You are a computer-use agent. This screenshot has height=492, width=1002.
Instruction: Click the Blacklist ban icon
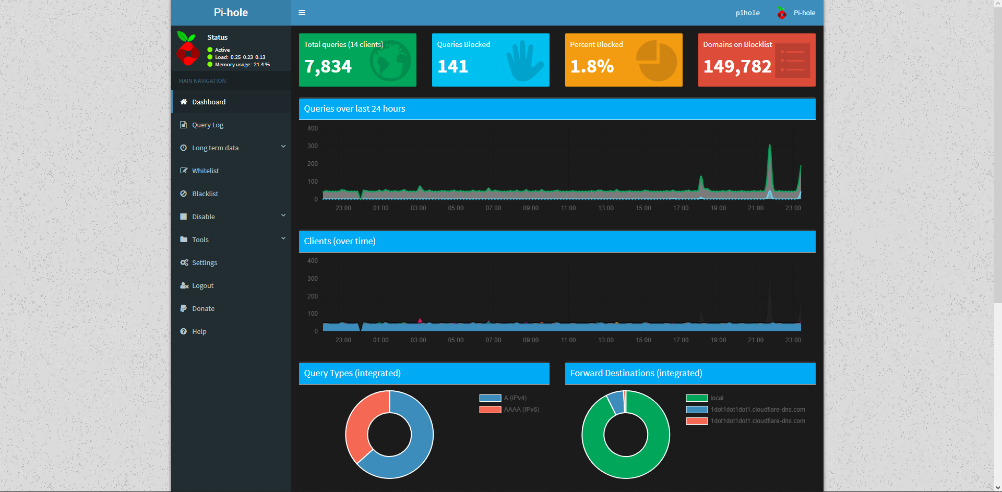(184, 194)
